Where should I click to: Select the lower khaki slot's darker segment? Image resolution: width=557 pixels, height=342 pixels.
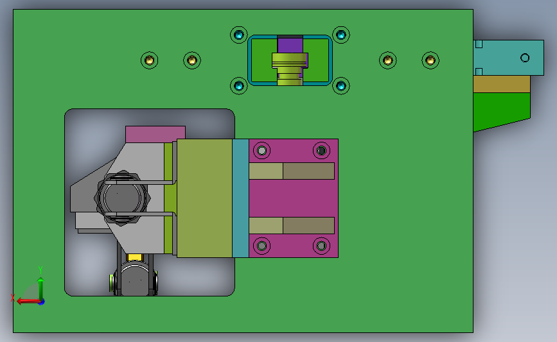(308, 225)
